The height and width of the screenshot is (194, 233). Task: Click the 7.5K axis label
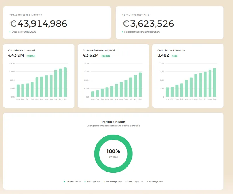click(x=162, y=71)
